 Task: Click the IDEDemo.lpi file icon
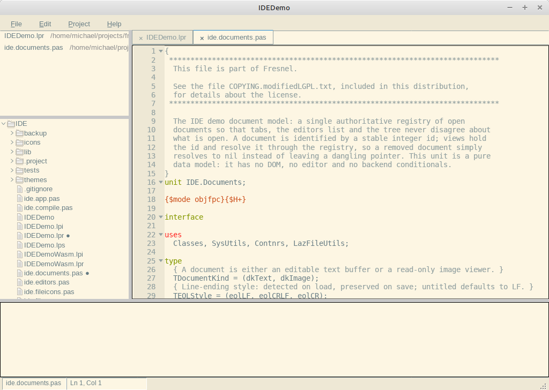(x=20, y=226)
